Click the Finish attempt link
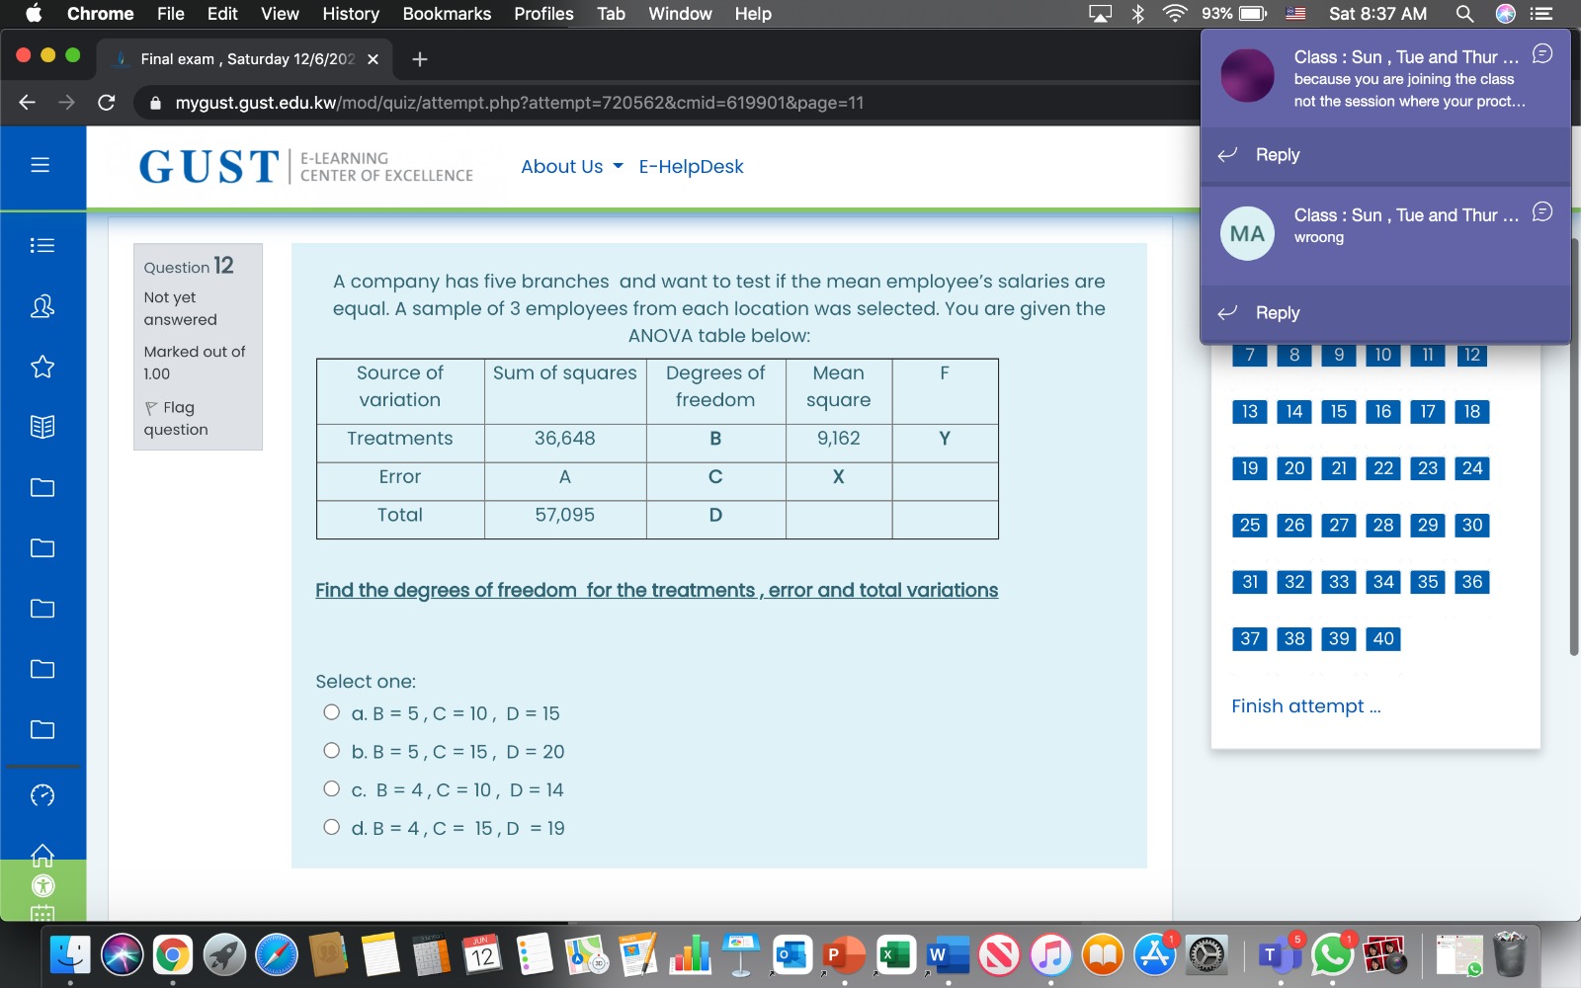 pos(1305,705)
